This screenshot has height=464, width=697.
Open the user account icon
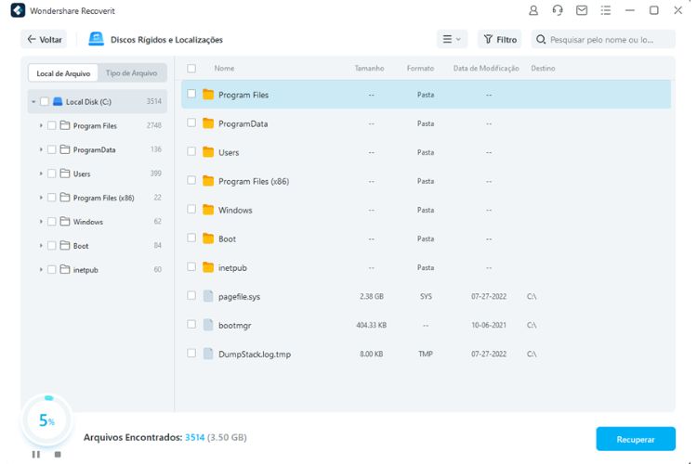(533, 10)
